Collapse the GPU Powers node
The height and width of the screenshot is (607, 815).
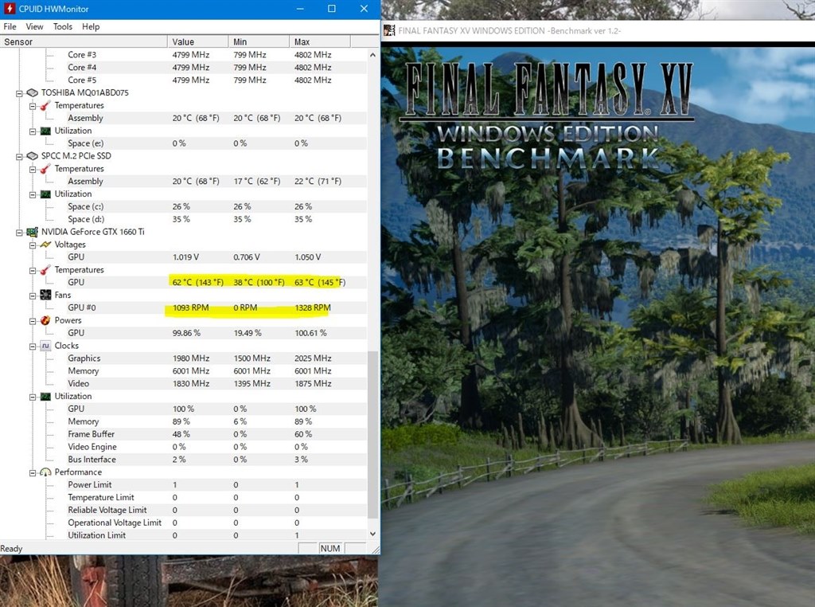pyautogui.click(x=32, y=321)
